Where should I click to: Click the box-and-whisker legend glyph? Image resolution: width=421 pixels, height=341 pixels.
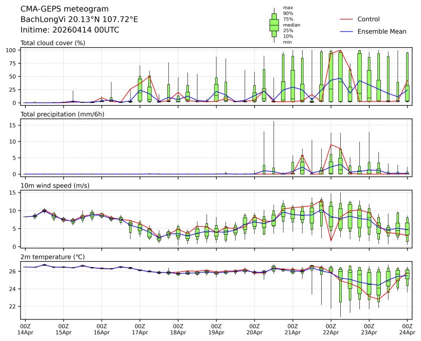274,25
